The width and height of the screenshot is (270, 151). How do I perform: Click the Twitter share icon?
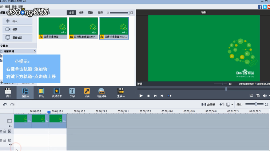tap(265, 7)
